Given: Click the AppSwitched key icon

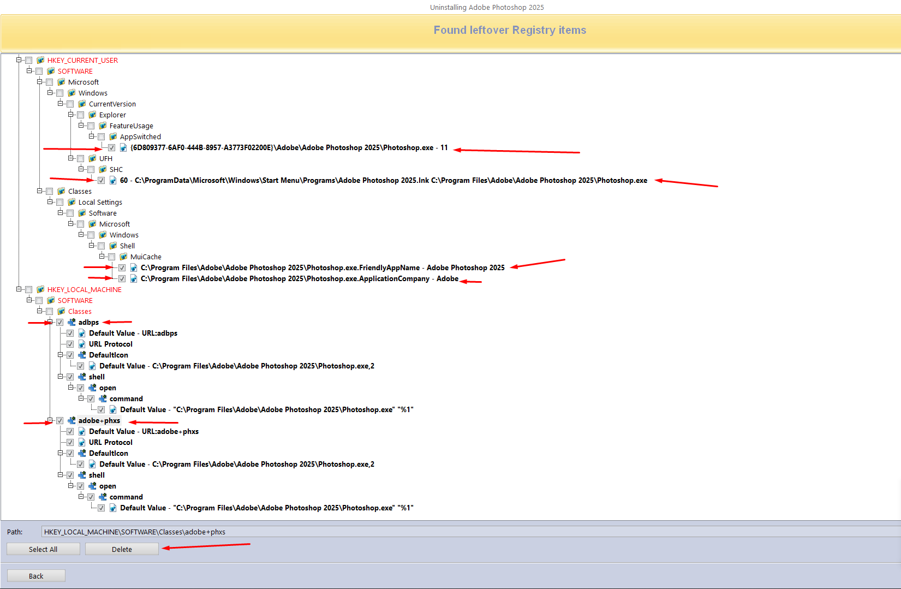Looking at the screenshot, I should pos(113,136).
